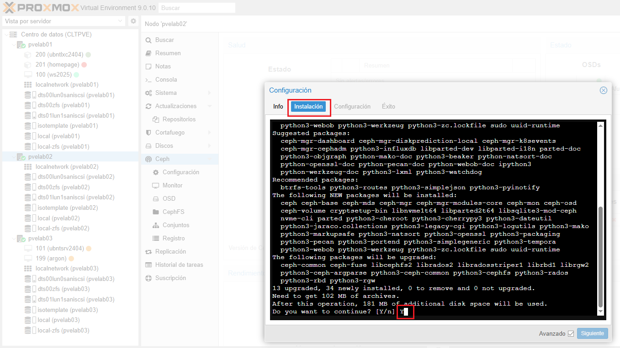The height and width of the screenshot is (348, 620).
Task: Toggle the Avanzado checkbox
Action: tap(571, 334)
